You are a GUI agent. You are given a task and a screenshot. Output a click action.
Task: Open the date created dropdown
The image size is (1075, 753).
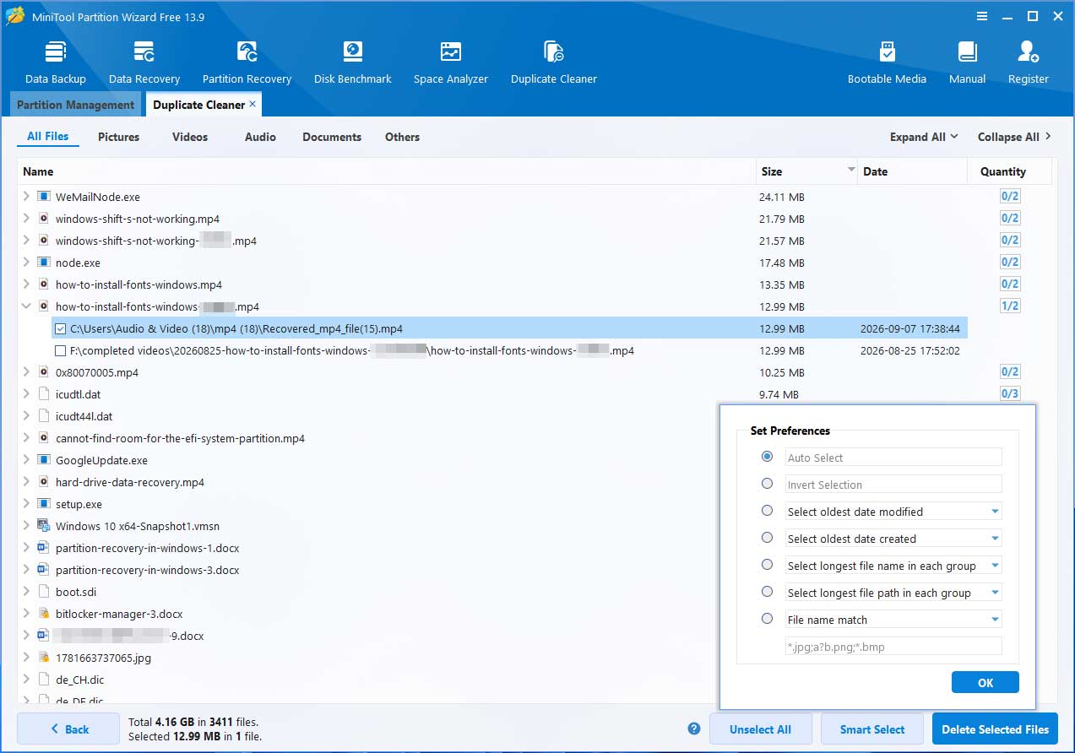(995, 539)
